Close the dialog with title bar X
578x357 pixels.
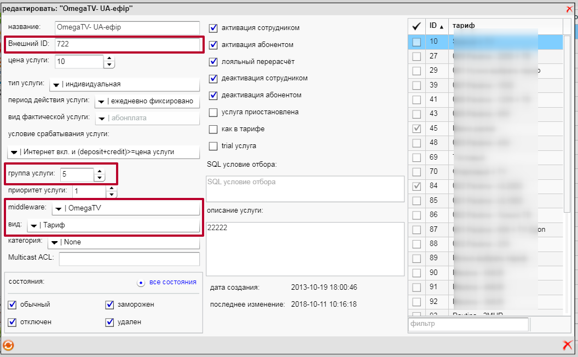(x=569, y=9)
